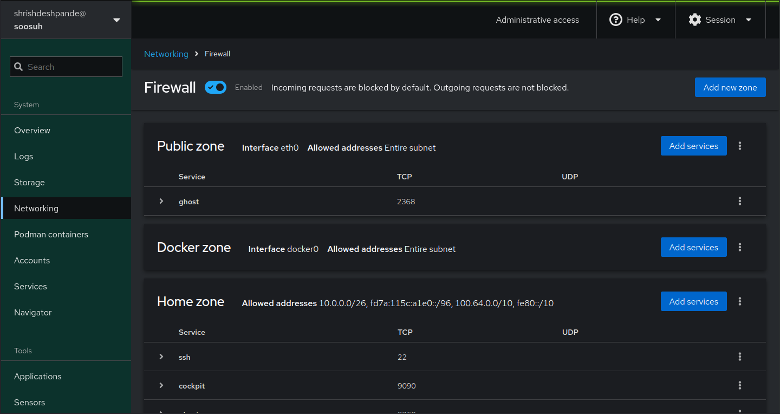The image size is (780, 414).
Task: Click the Help question mark icon
Action: tap(616, 20)
